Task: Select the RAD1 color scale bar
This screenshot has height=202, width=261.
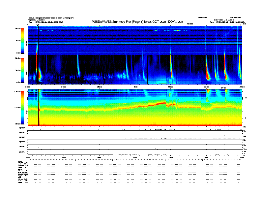Action: [22, 70]
